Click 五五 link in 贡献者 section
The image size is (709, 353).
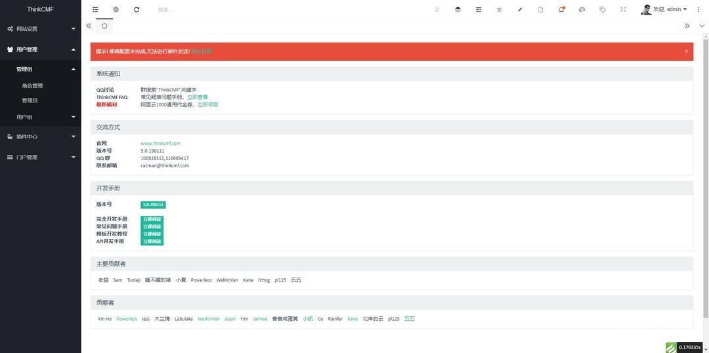pyautogui.click(x=409, y=319)
